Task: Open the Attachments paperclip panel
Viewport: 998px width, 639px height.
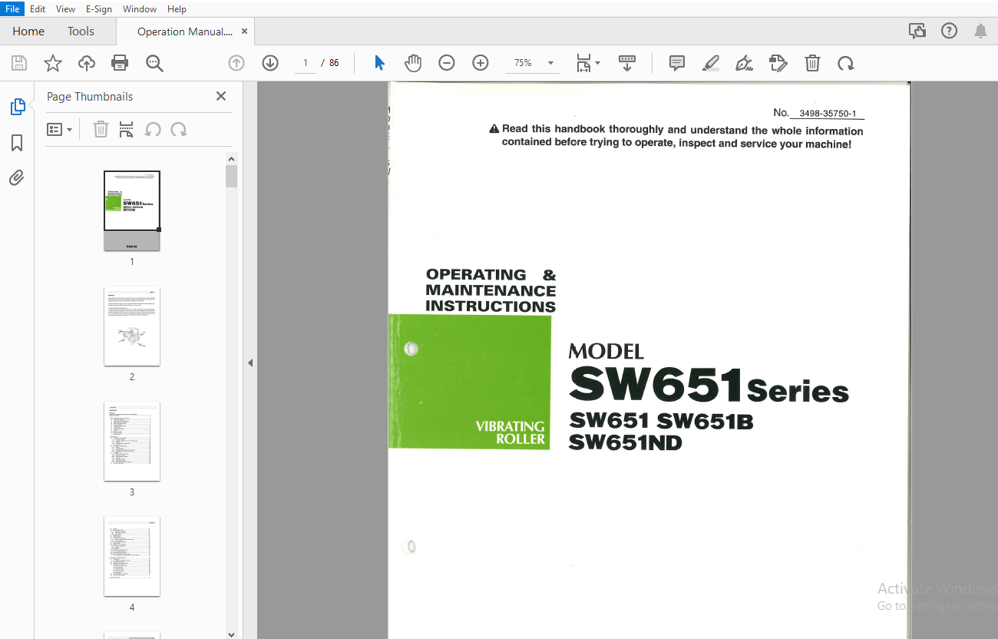Action: 17,178
